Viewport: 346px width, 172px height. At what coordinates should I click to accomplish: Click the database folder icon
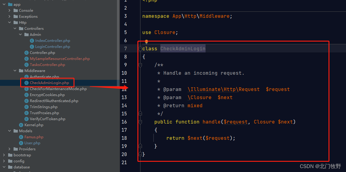(10, 167)
